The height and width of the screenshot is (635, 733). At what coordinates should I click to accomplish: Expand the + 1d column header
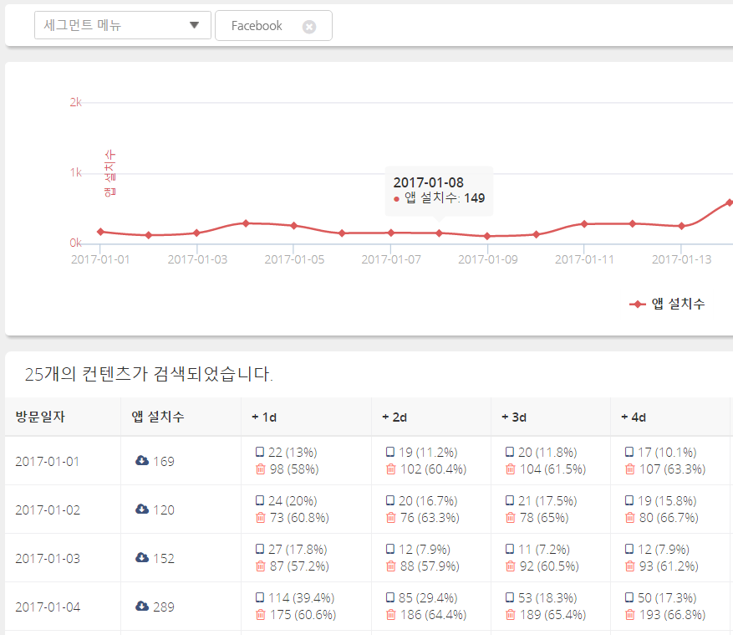[264, 417]
